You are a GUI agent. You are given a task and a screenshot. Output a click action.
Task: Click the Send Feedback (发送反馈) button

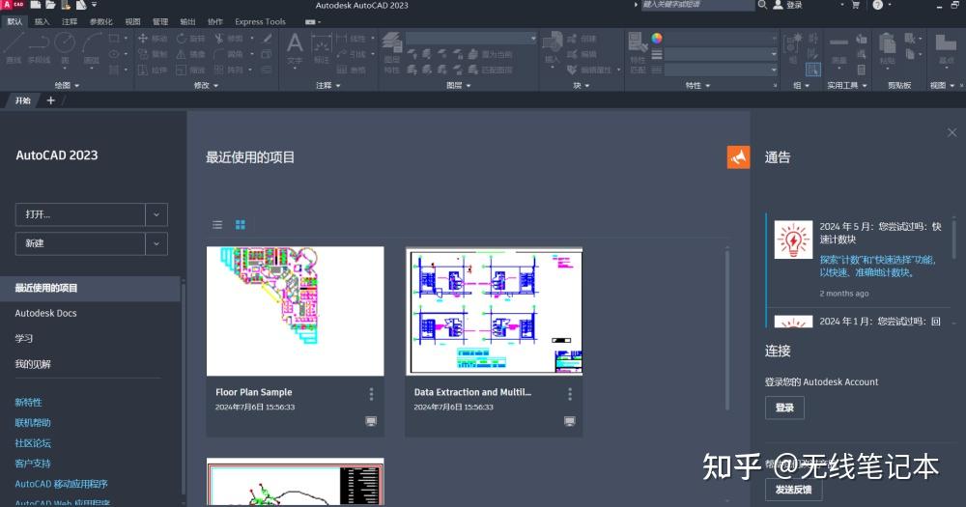[x=793, y=490]
